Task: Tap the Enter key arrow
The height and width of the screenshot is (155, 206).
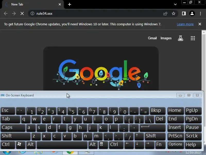Action: click(x=152, y=128)
